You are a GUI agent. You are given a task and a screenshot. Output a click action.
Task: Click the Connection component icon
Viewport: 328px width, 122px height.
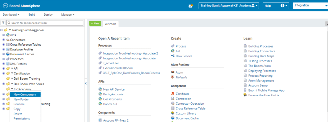pos(173,99)
